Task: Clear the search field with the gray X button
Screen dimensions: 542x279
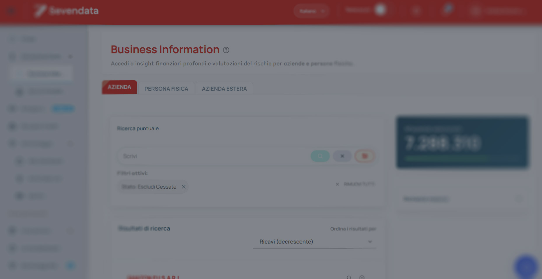Action: [342, 156]
